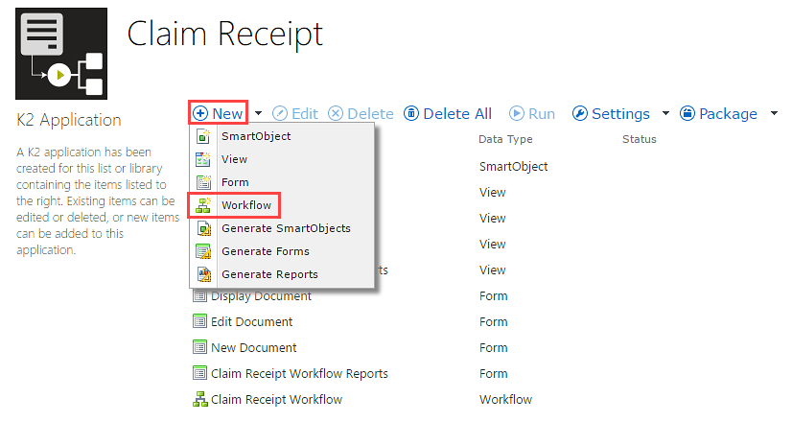Viewport: 792px width, 422px height.
Task: Click the Claim Receipt Workflow item icon
Action: coord(200,399)
